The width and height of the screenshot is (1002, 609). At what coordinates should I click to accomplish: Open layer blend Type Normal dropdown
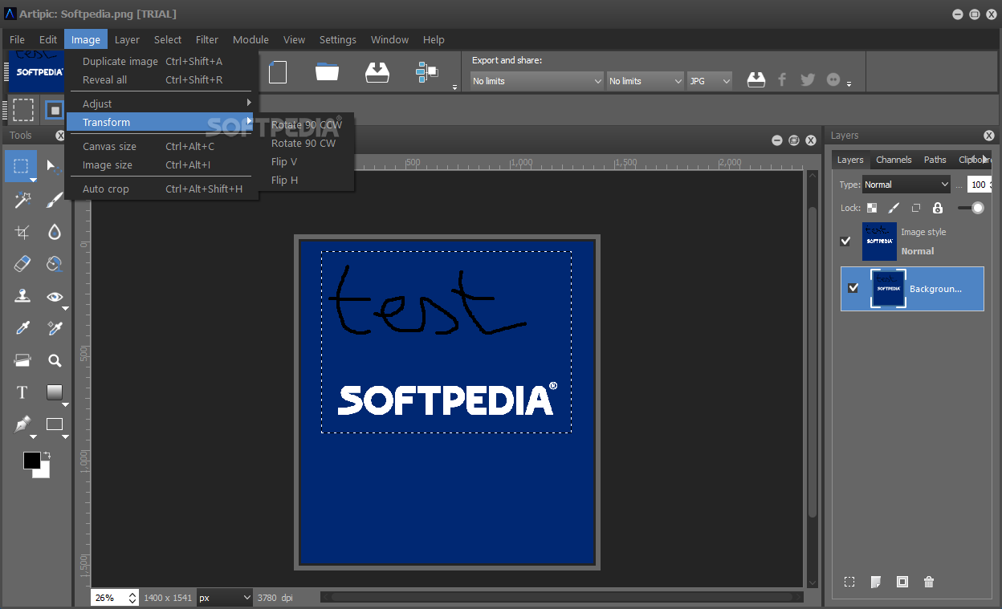(906, 185)
